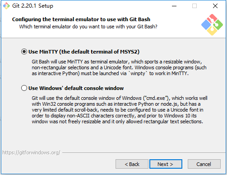The height and width of the screenshot is (175, 227).
Task: Click the MinTTY description paragraph
Action: pos(119,67)
